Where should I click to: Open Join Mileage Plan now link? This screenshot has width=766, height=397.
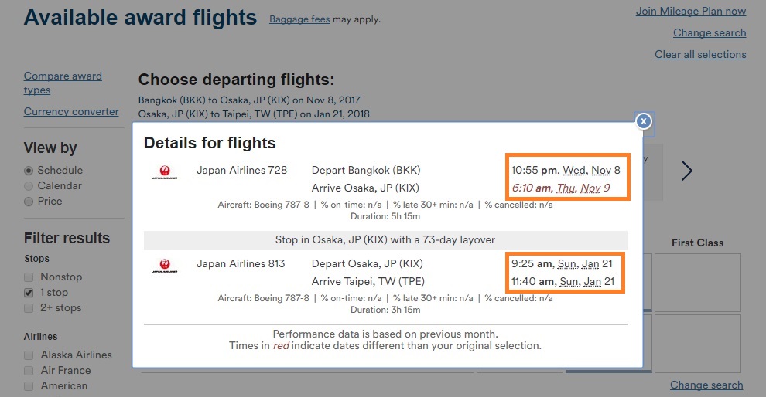pyautogui.click(x=691, y=12)
